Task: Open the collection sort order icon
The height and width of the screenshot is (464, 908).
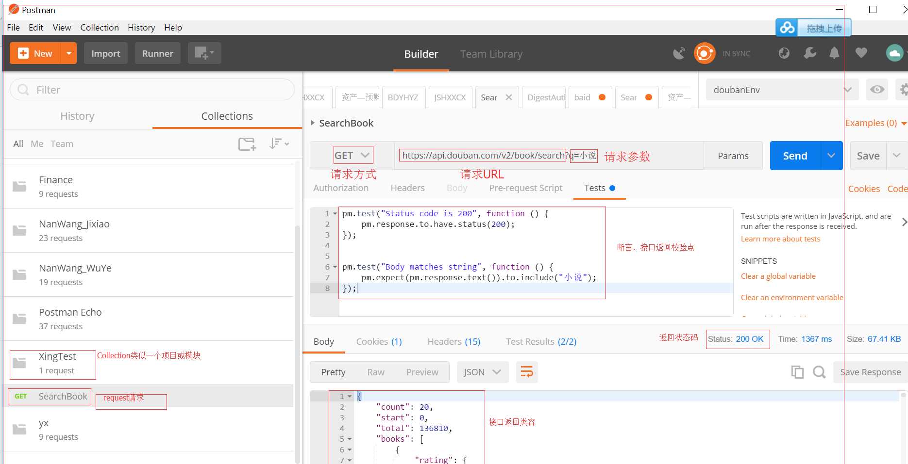Action: coord(279,144)
